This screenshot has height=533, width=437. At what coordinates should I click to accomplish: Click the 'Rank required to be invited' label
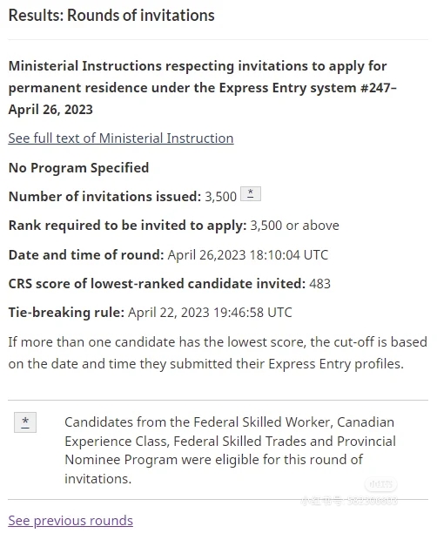tap(127, 226)
